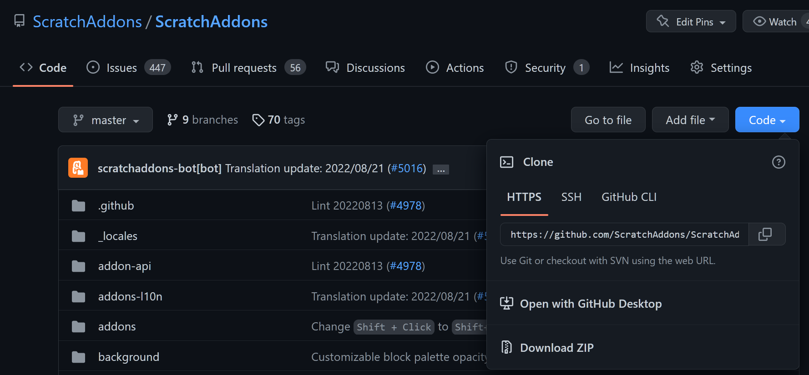Click the Download ZIP zip-file icon
809x375 pixels.
pos(506,347)
